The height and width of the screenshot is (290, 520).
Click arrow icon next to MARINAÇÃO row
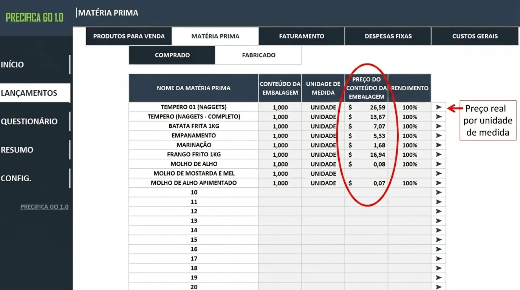[438, 145]
